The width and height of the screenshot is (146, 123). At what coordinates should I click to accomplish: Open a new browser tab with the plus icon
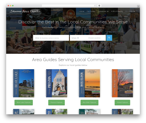point(138,6)
